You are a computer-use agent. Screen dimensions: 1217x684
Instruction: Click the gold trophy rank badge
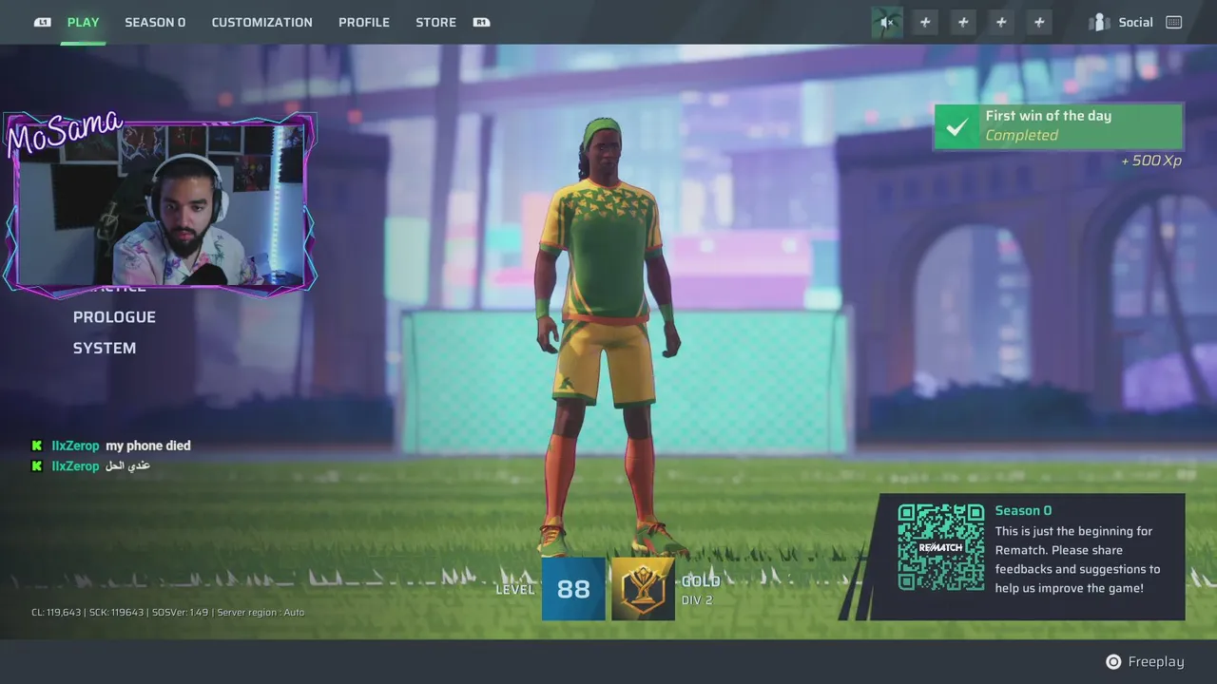643,589
